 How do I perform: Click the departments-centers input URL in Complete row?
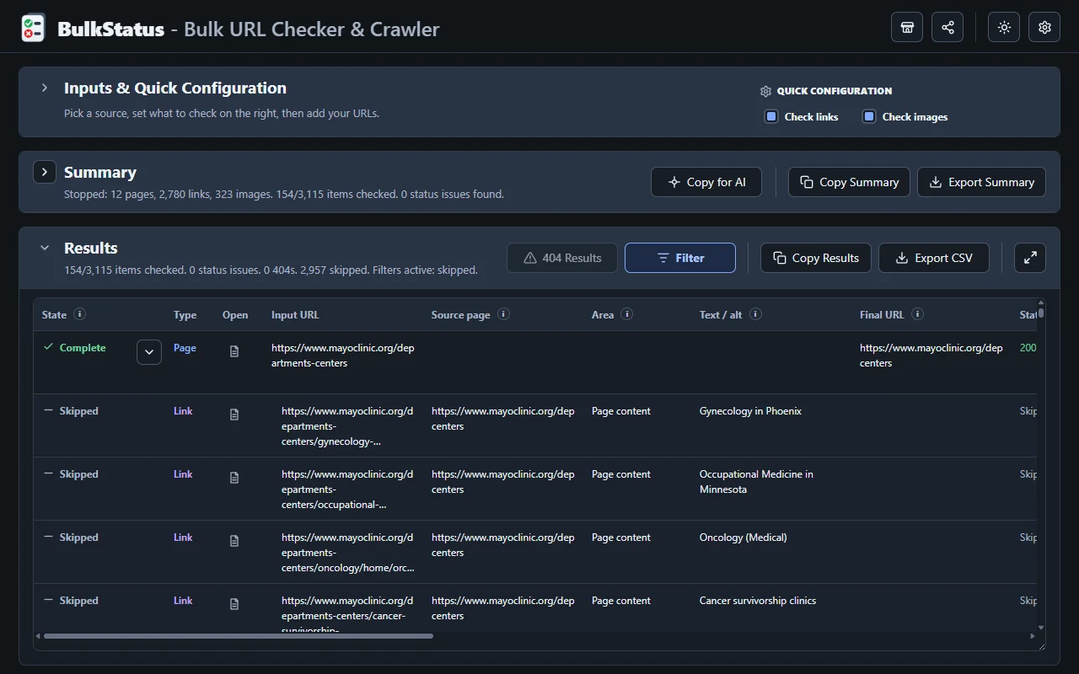(x=343, y=356)
